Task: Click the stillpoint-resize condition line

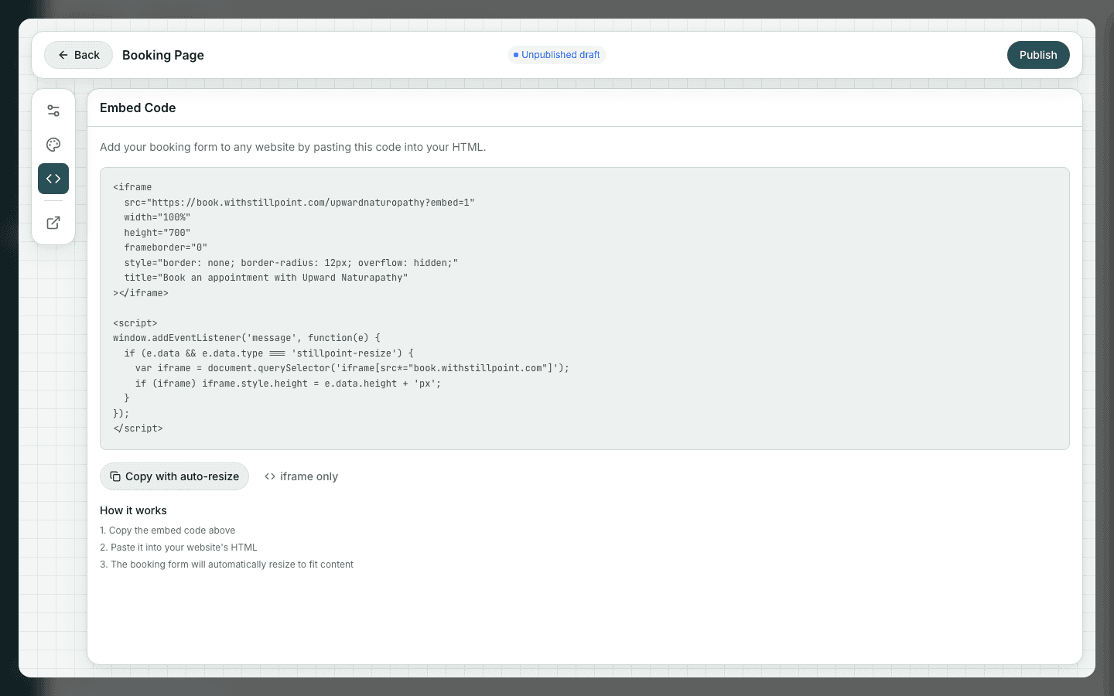Action: [268, 353]
